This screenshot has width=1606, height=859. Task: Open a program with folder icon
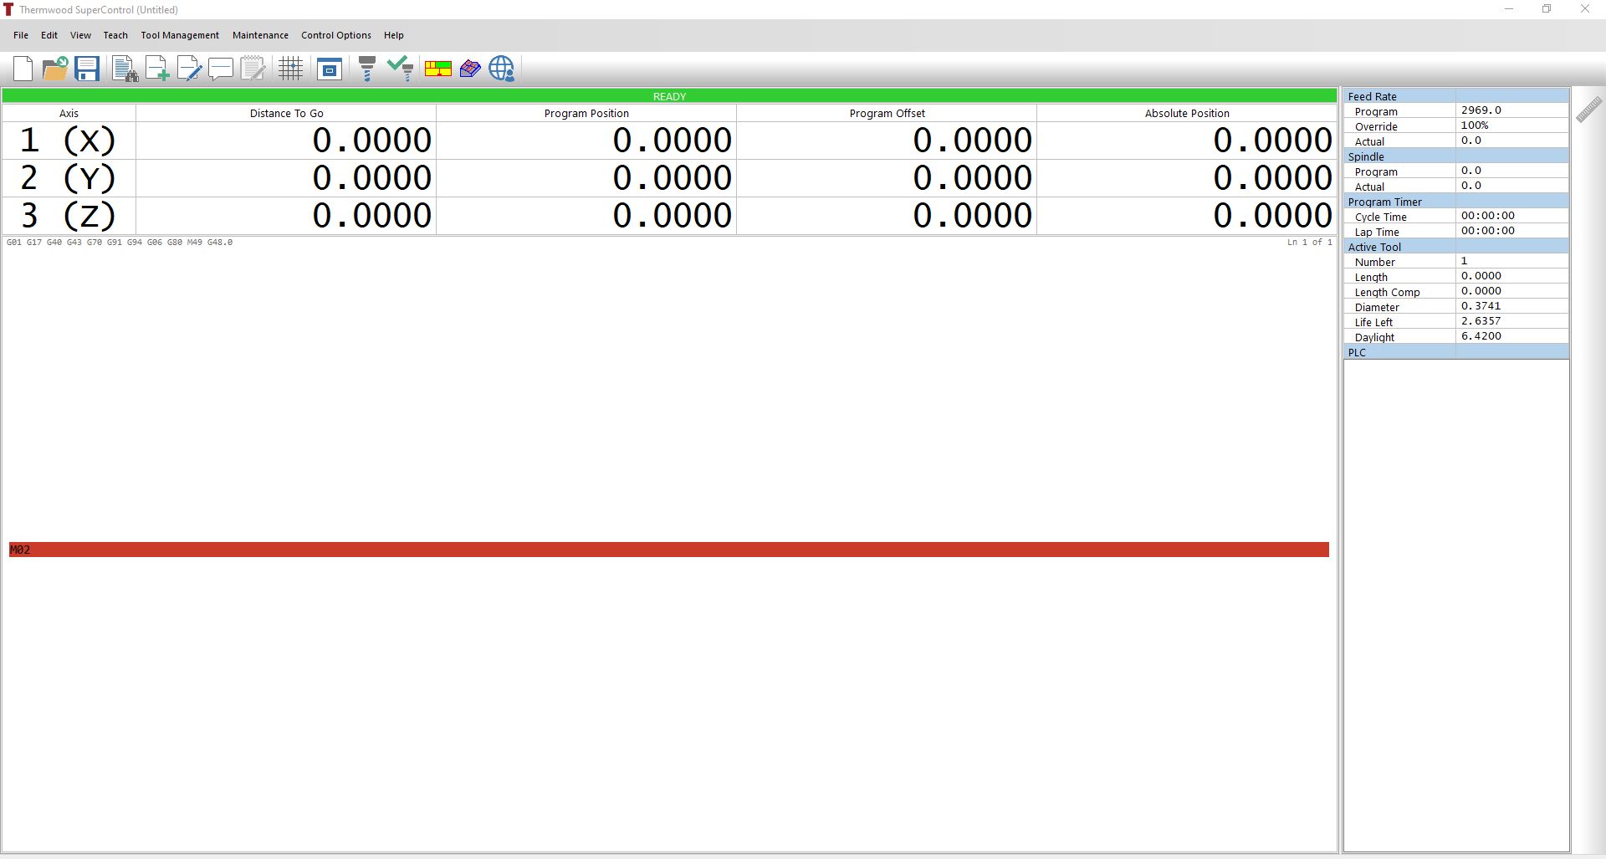point(55,69)
